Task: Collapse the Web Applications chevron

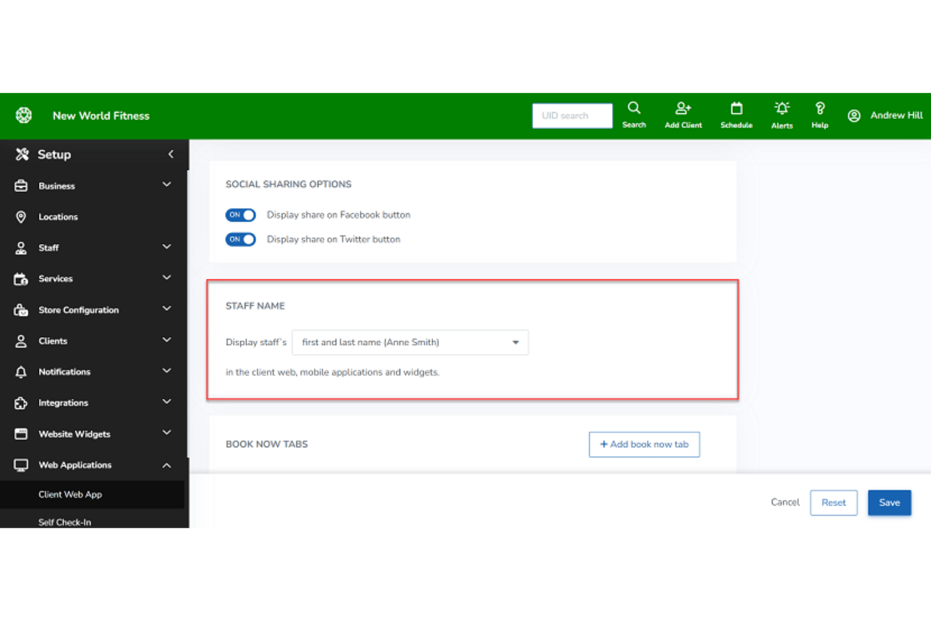Action: [x=167, y=466]
